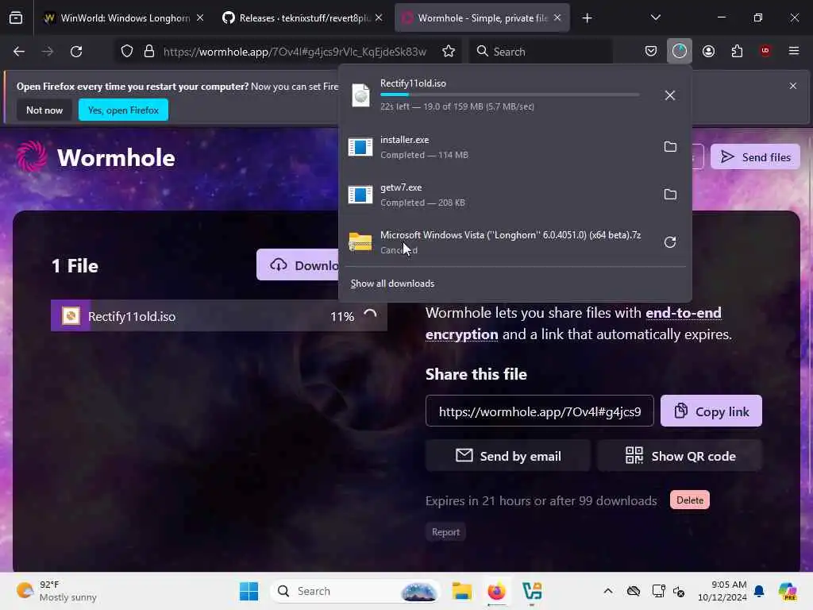Open the Windows Start menu
The image size is (813, 610).
click(x=249, y=591)
